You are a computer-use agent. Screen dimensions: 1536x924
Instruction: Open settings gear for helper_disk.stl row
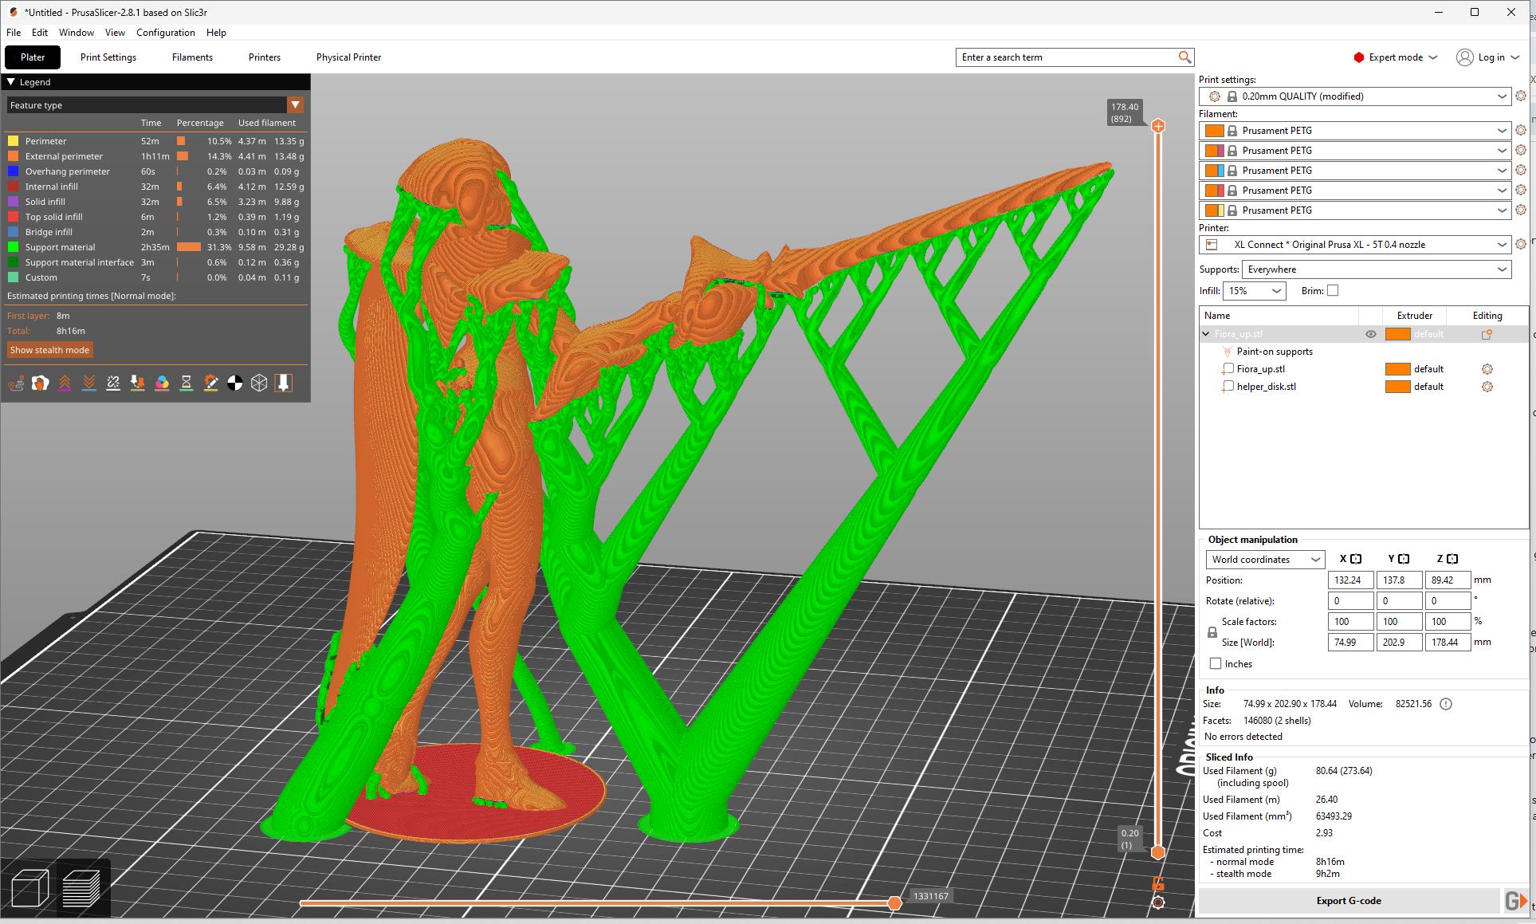1487,387
